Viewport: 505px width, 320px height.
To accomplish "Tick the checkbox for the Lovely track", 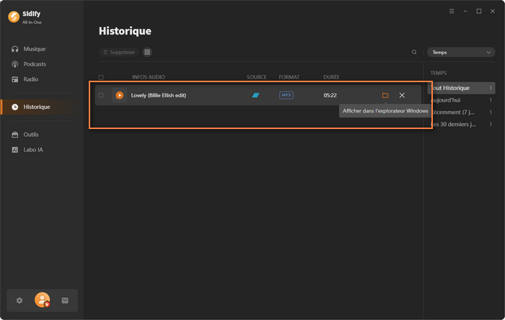I will [x=101, y=95].
